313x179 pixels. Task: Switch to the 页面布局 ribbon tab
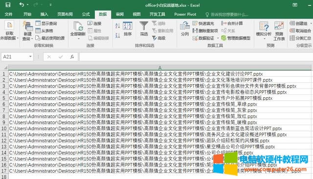click(x=65, y=14)
